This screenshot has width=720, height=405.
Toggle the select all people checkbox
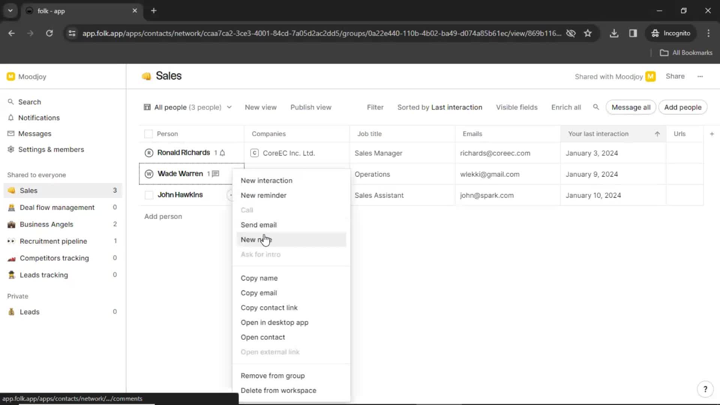(148, 133)
